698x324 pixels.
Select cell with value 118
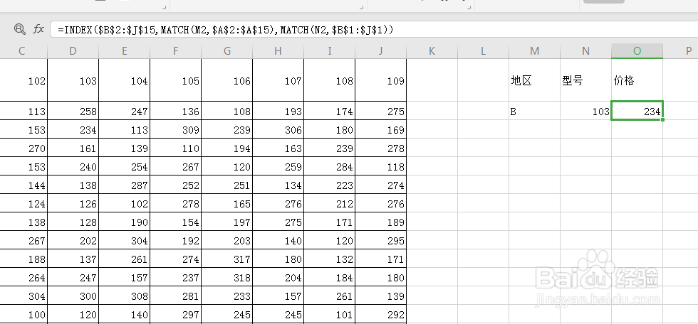click(380, 166)
